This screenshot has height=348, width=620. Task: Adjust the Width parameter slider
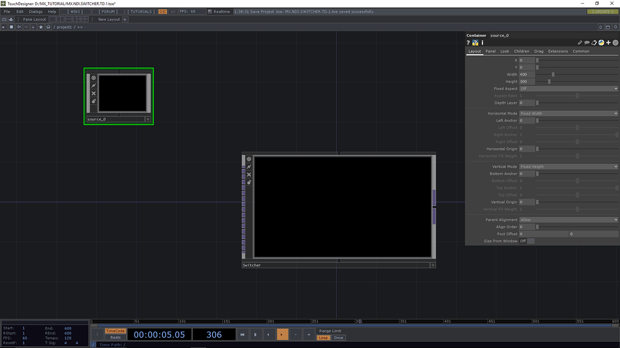click(553, 74)
